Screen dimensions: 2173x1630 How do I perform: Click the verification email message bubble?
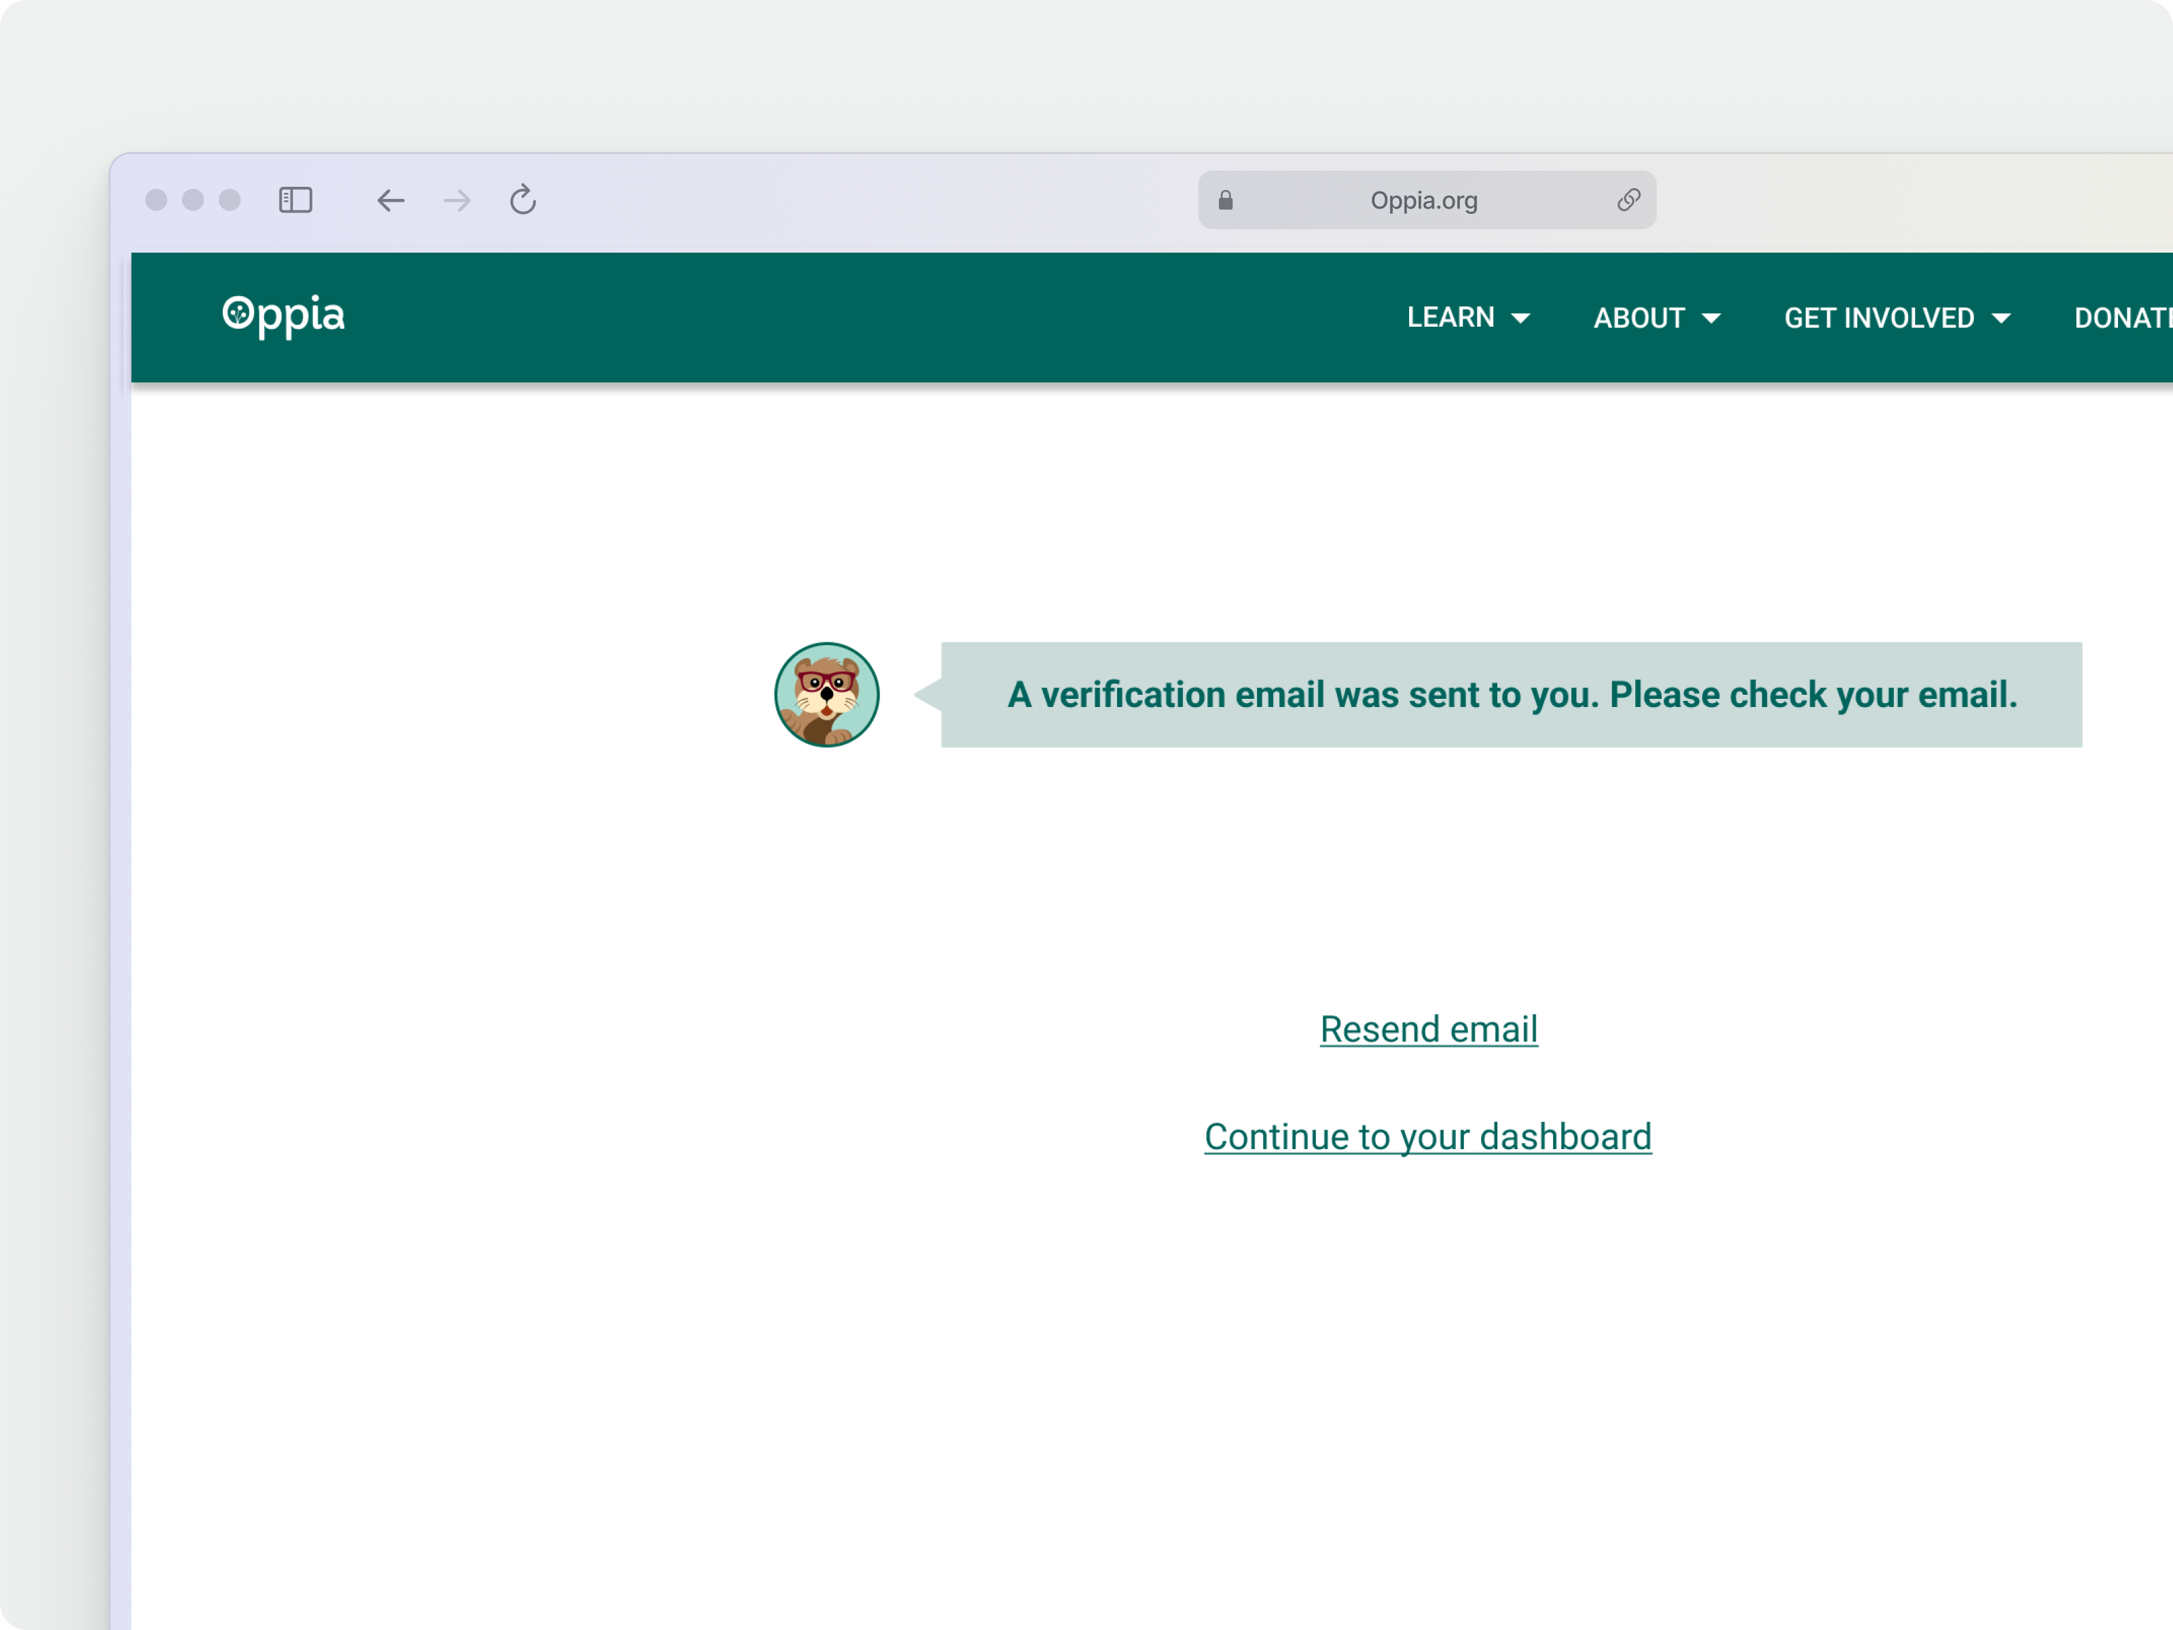click(x=1511, y=695)
